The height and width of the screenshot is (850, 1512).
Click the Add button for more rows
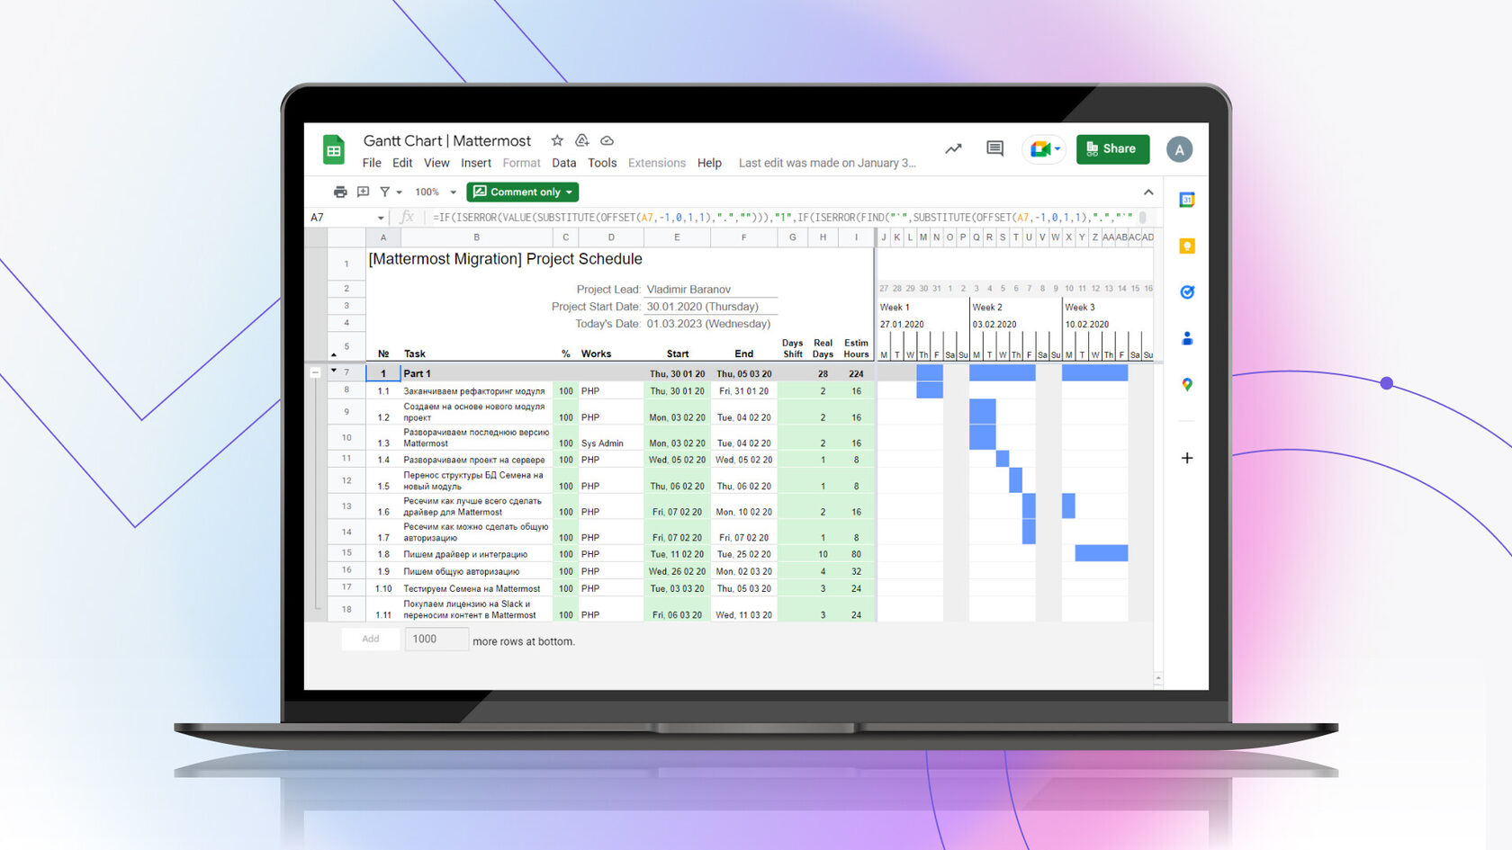tap(371, 639)
